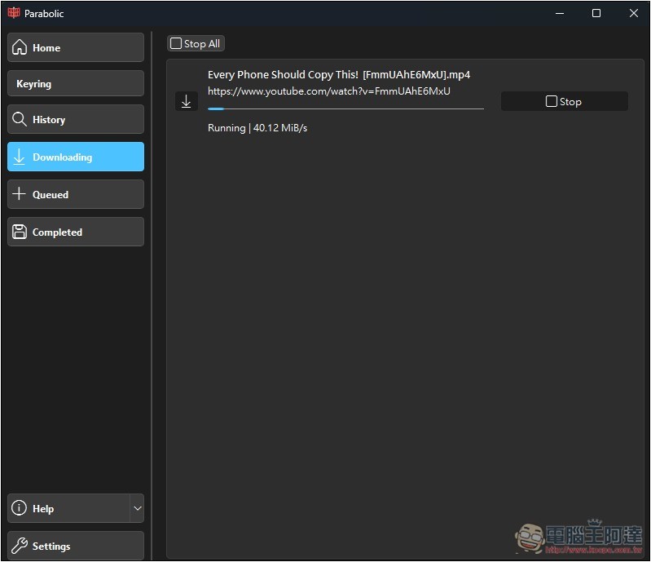Click the download arrow icon beside the video

pyautogui.click(x=187, y=101)
